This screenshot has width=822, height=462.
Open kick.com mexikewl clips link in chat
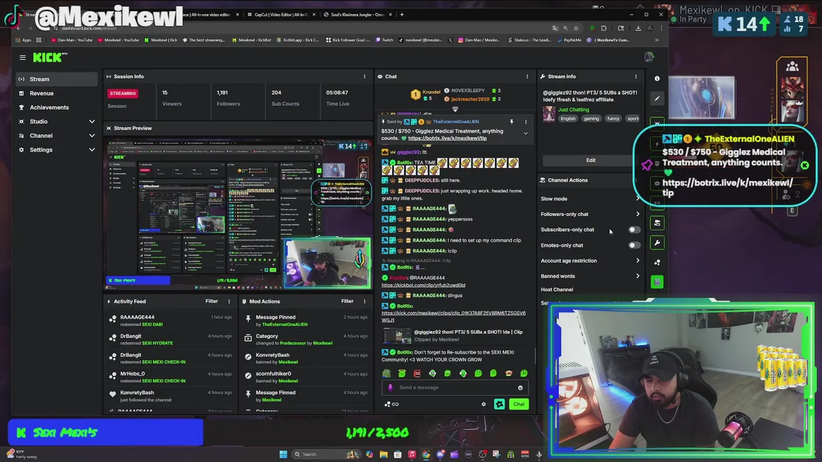pyautogui.click(x=453, y=316)
